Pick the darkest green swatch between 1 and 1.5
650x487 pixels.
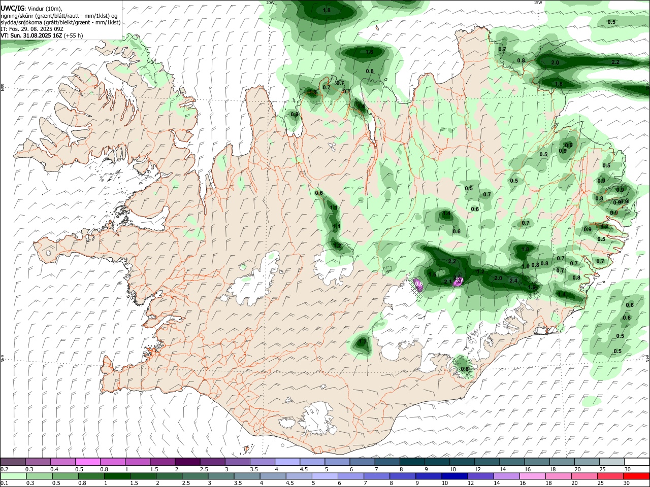116,476
